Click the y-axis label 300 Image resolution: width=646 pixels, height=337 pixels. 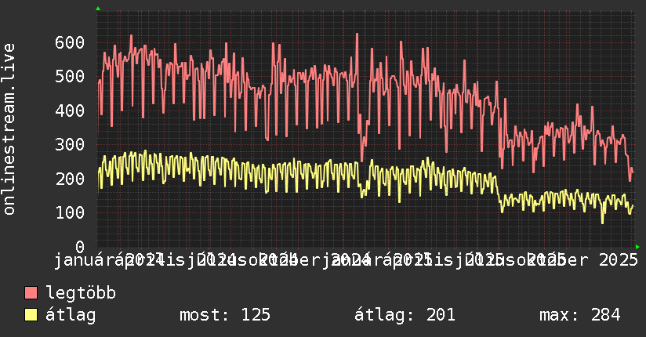coord(70,145)
